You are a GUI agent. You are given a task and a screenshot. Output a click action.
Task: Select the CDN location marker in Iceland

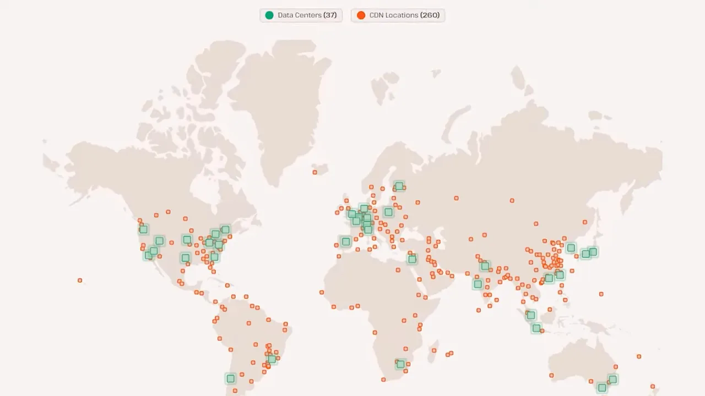pyautogui.click(x=315, y=172)
